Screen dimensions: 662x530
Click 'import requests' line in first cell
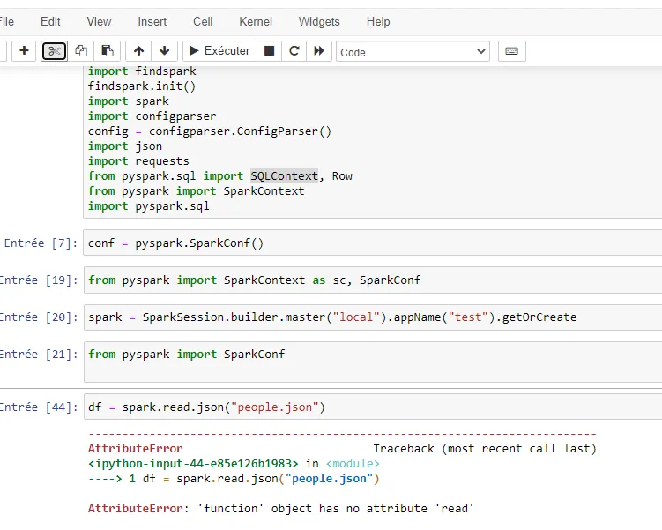[138, 160]
